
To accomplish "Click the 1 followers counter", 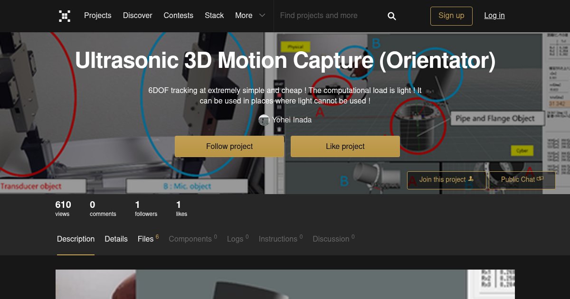I will pos(146,208).
